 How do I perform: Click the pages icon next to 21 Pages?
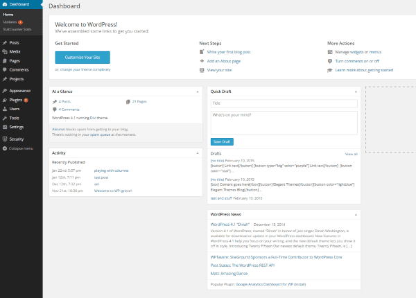[x=128, y=102]
